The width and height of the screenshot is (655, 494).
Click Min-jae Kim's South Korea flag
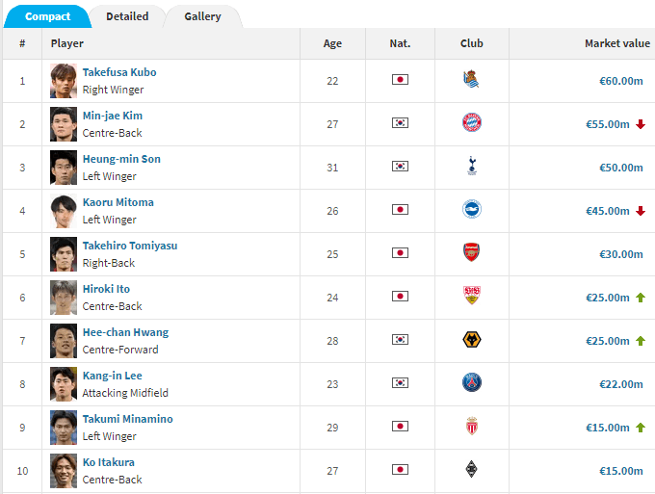coord(400,123)
